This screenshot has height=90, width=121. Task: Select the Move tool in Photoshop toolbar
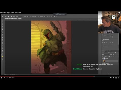[x=2, y=20]
